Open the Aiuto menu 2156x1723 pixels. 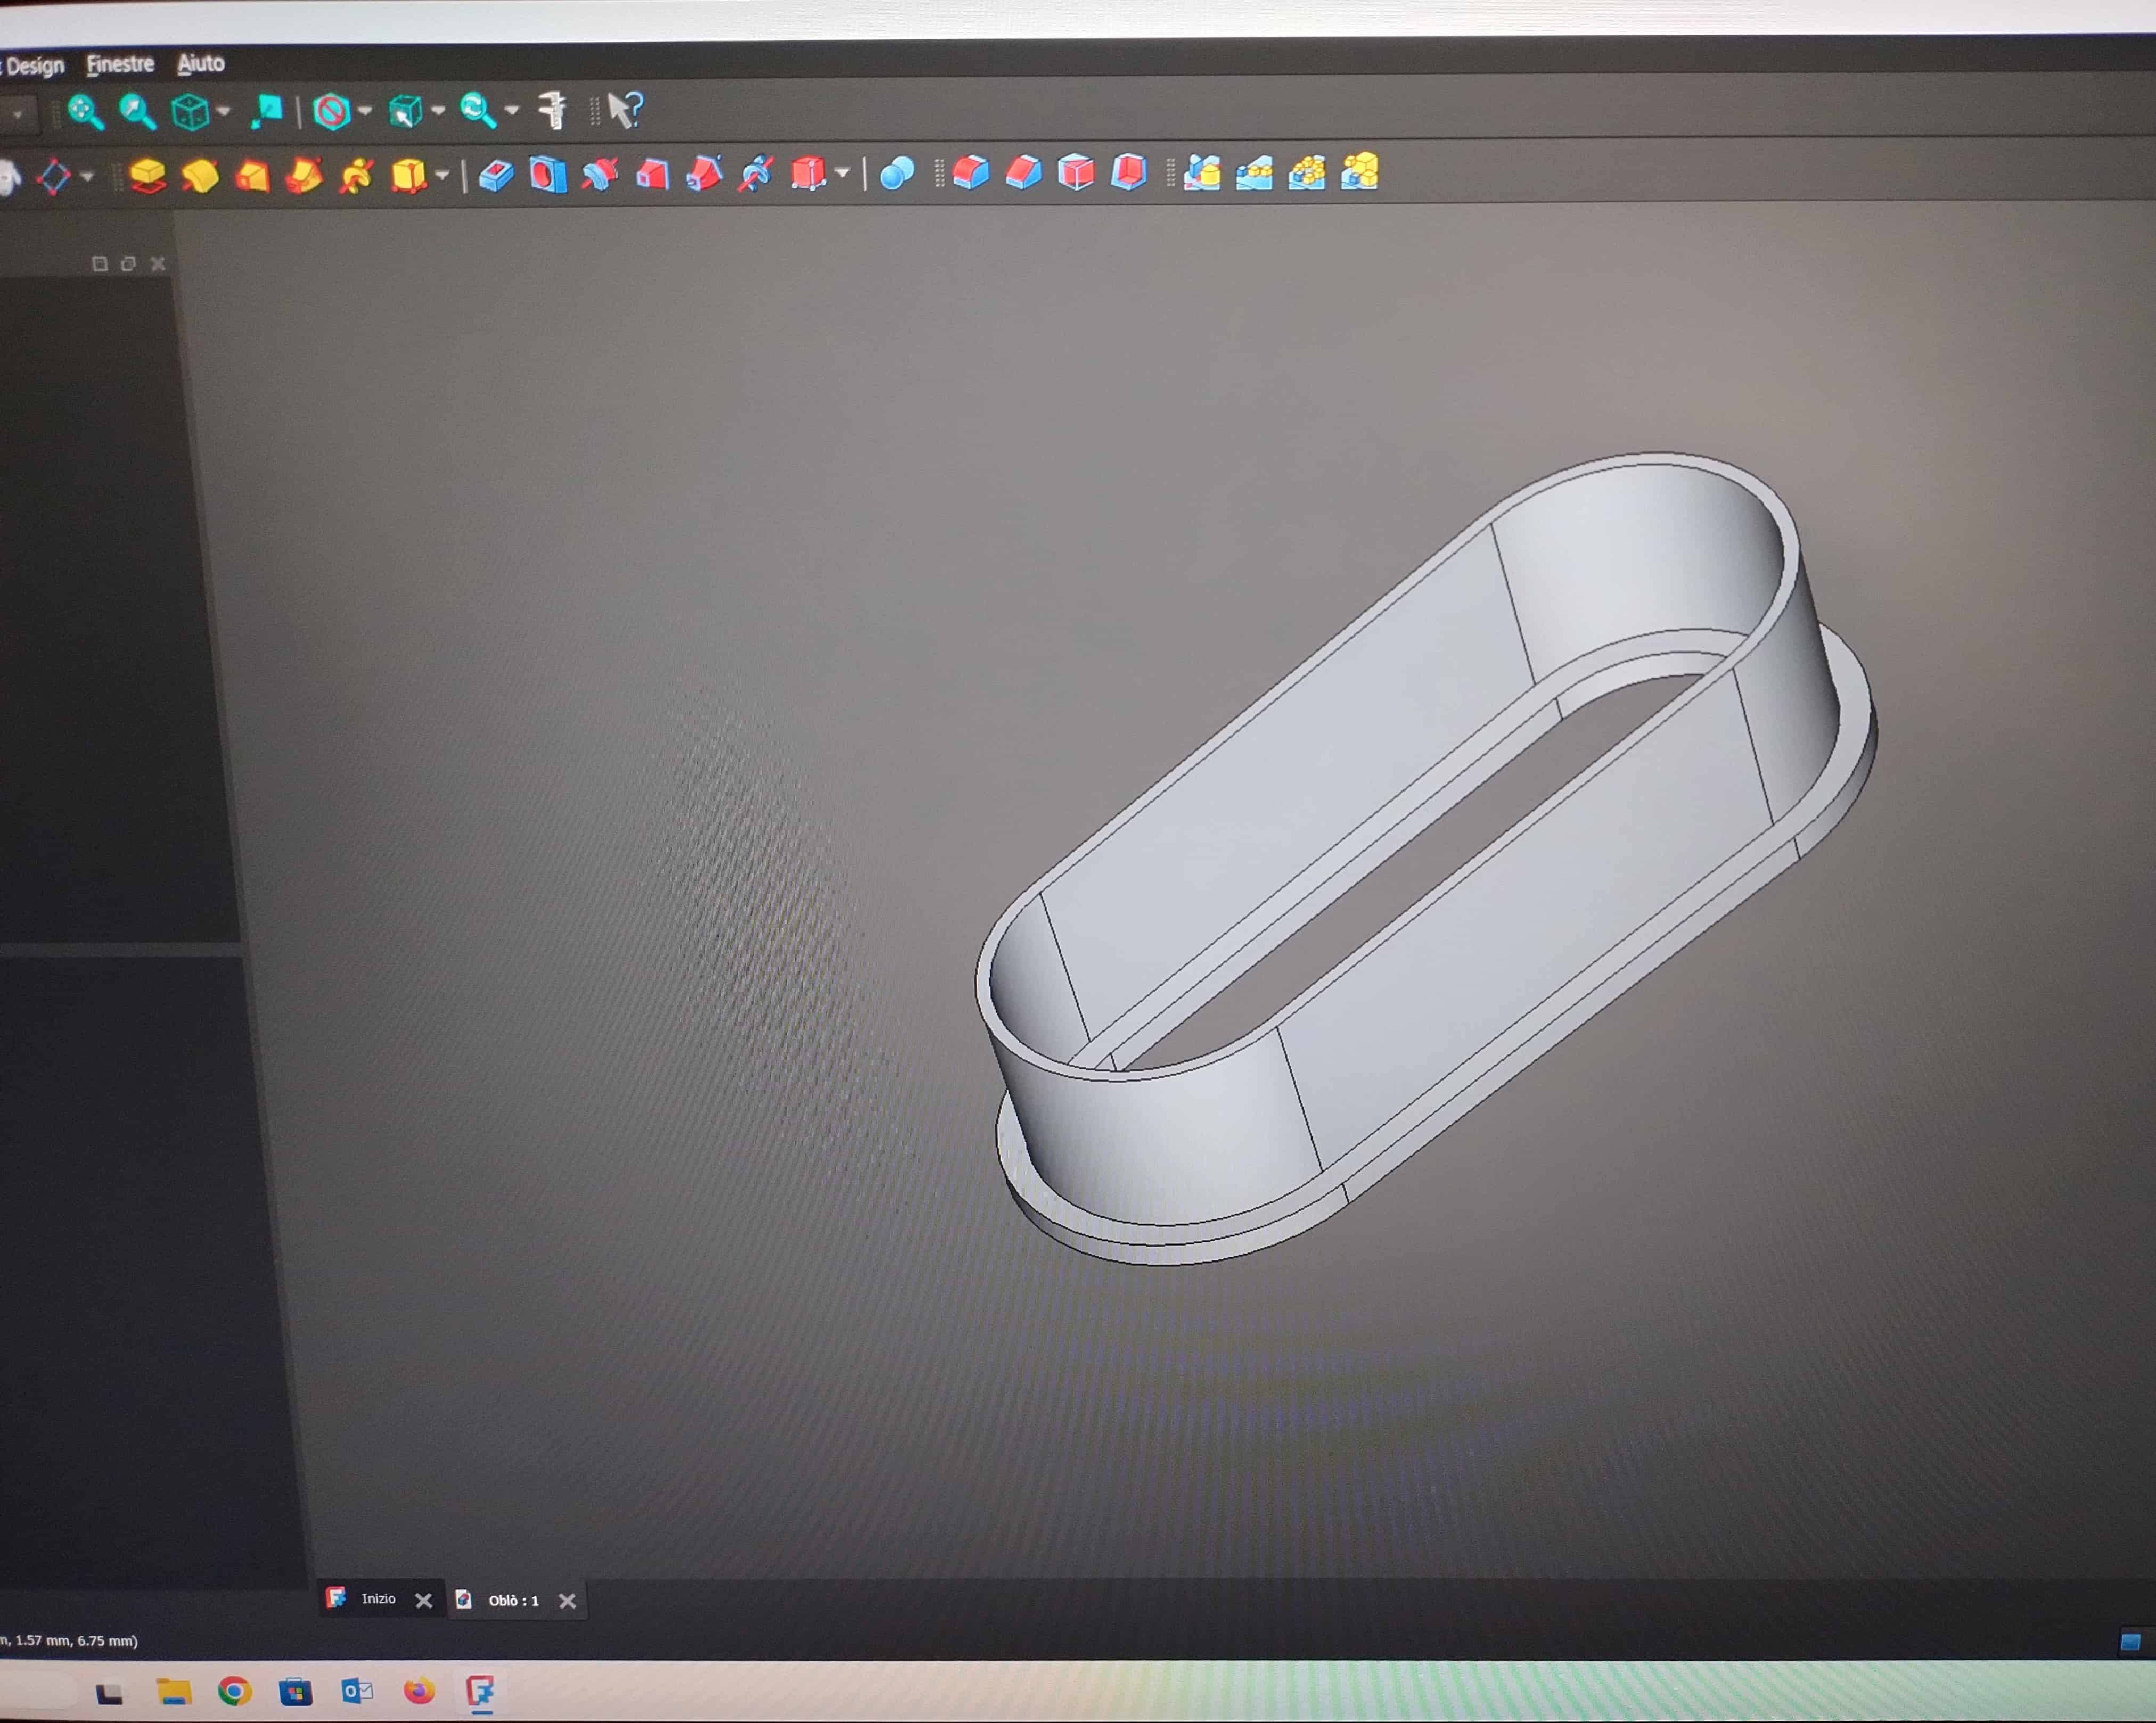[x=201, y=63]
